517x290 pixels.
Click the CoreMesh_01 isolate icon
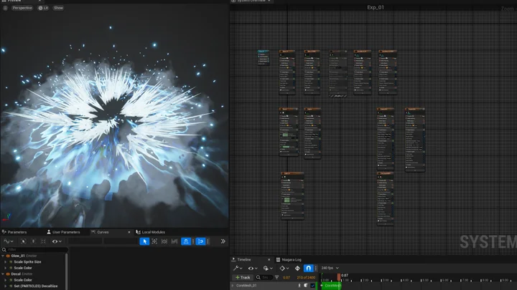pos(299,286)
